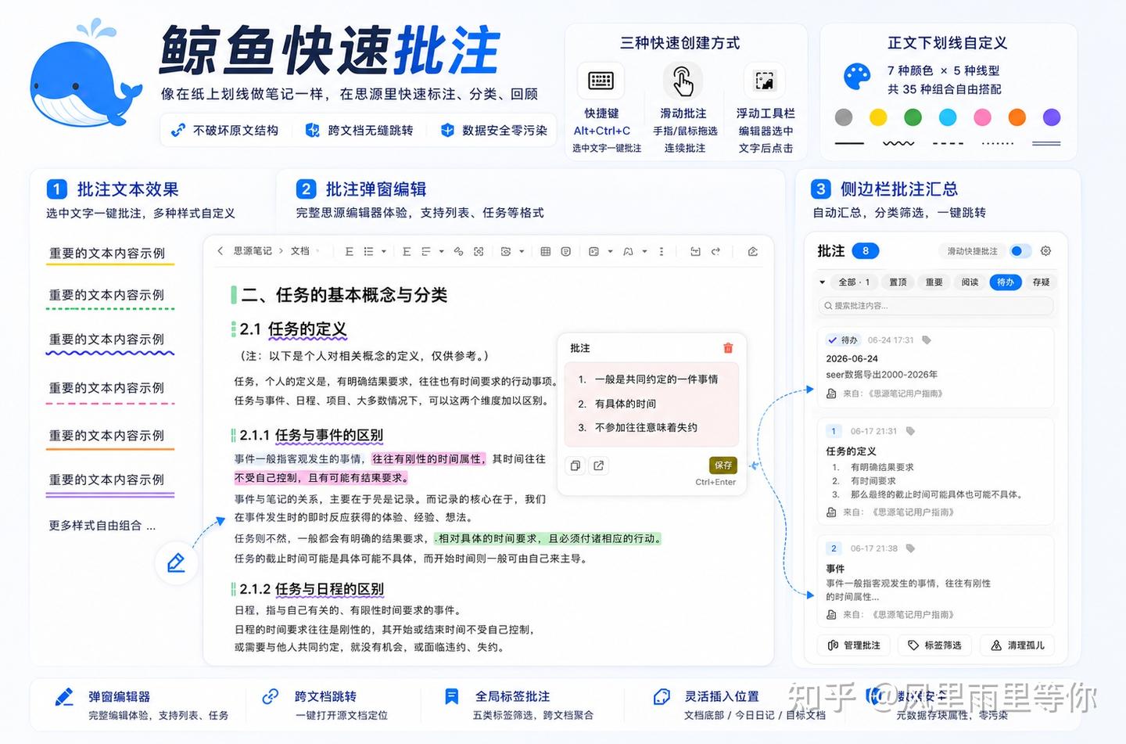This screenshot has width=1126, height=744.
Task: Select the 阅读 filter tab
Action: [970, 282]
